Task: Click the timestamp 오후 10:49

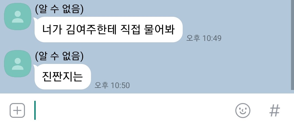Action: coord(204,38)
